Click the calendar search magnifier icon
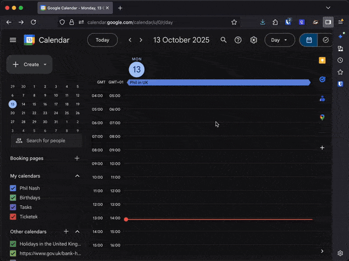349x261 pixels. click(x=223, y=40)
